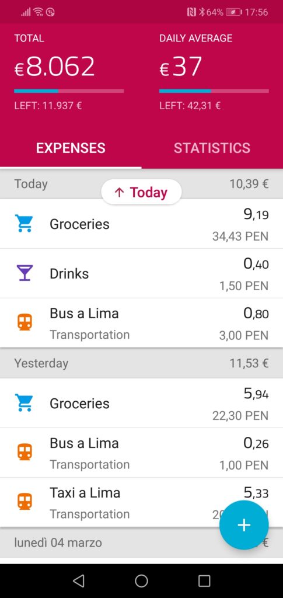Select the Expenses tab
The width and height of the screenshot is (283, 598).
[71, 148]
